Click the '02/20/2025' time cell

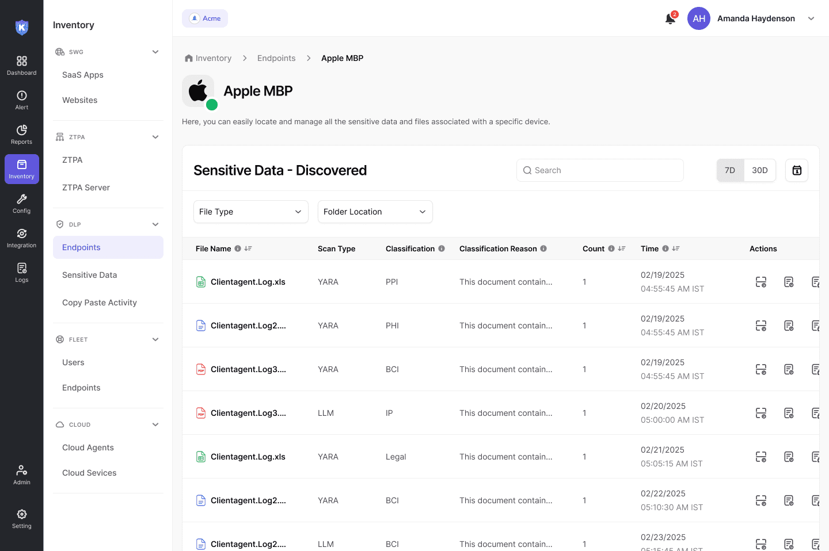point(663,406)
